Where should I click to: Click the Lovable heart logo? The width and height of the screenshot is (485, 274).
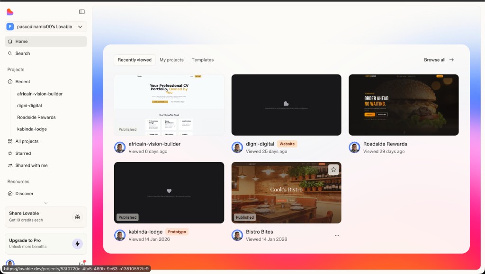[x=10, y=11]
